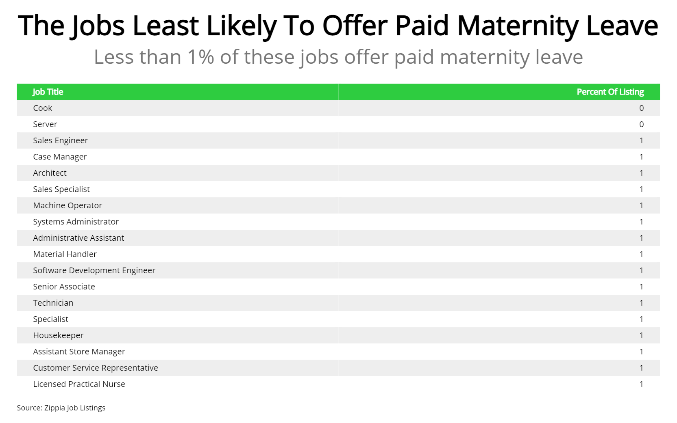Click the Sales Engineer job title
Screen dimensions: 677x423
pyautogui.click(x=61, y=140)
